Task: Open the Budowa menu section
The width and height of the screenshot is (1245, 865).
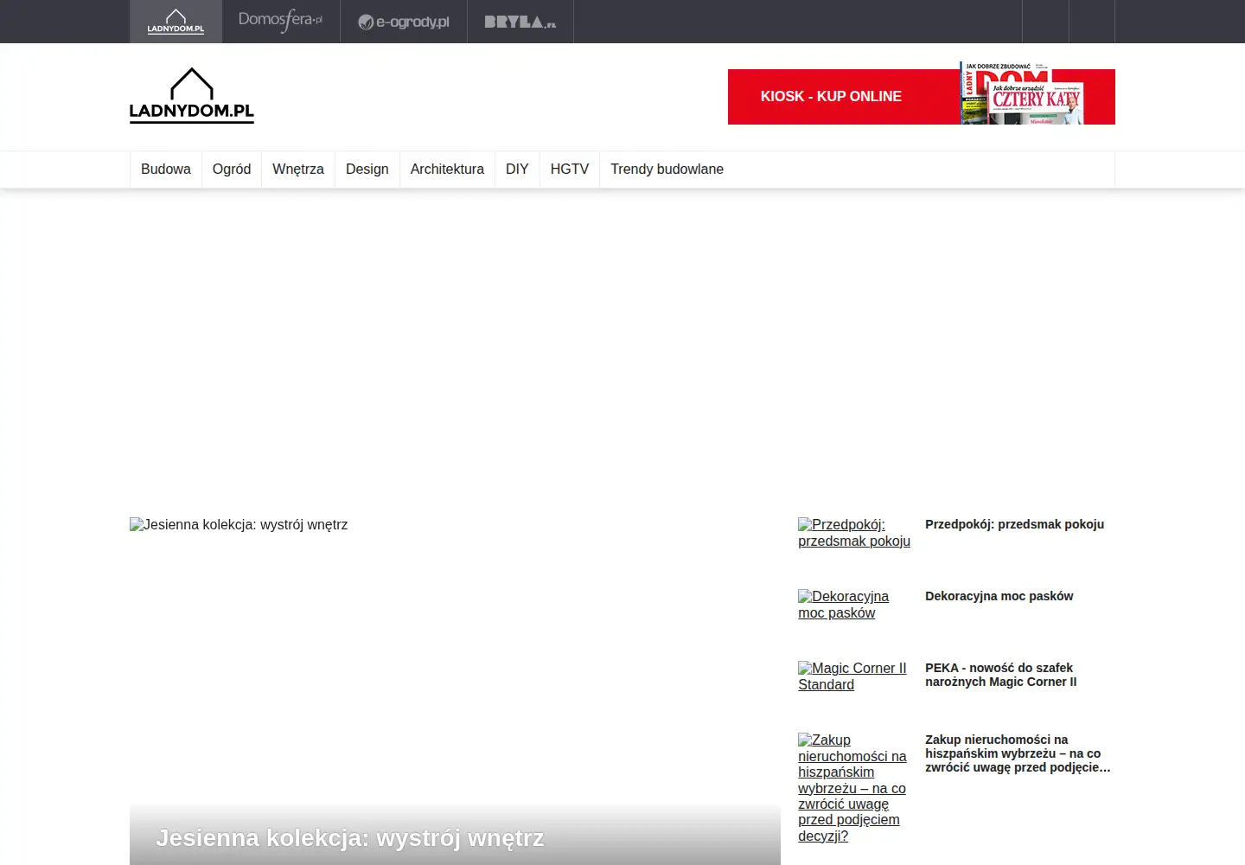Action: point(166,170)
